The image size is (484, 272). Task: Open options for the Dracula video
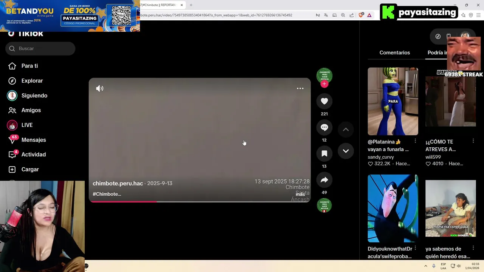tap(415, 248)
